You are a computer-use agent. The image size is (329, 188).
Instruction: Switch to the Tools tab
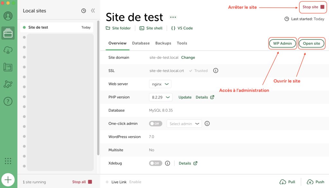pyautogui.click(x=182, y=43)
